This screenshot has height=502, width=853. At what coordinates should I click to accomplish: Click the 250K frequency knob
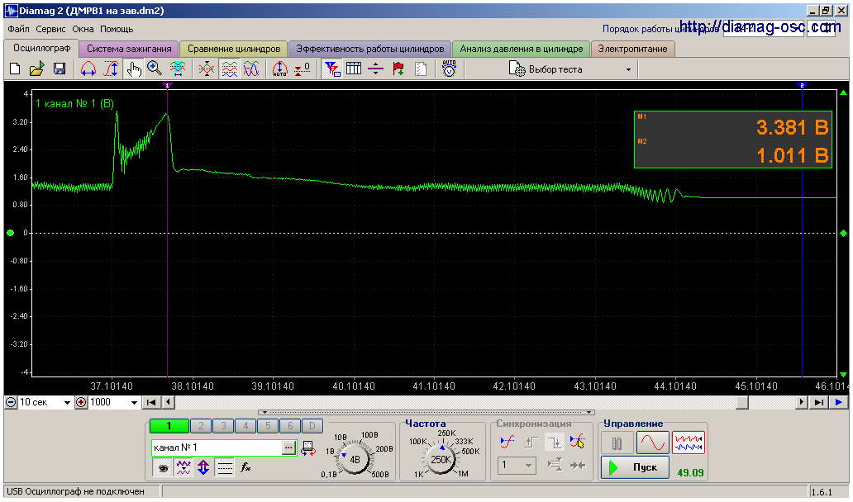point(440,460)
